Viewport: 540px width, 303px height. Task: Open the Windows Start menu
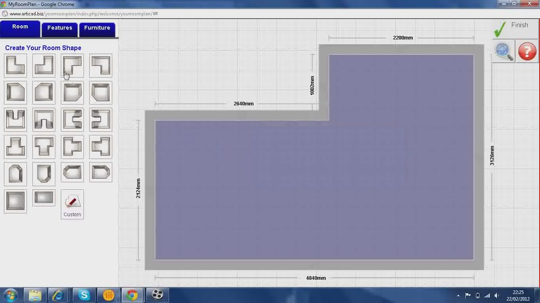9,295
